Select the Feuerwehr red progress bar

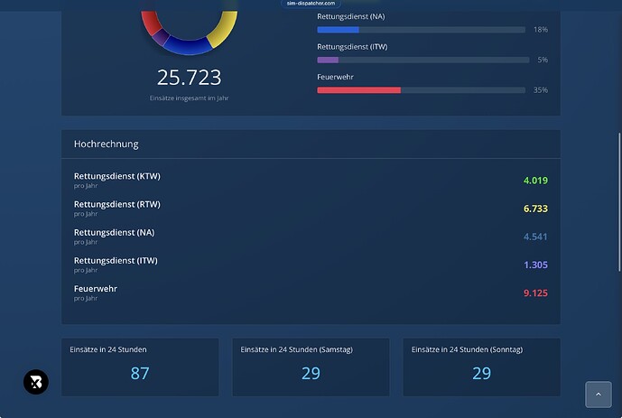click(x=421, y=90)
